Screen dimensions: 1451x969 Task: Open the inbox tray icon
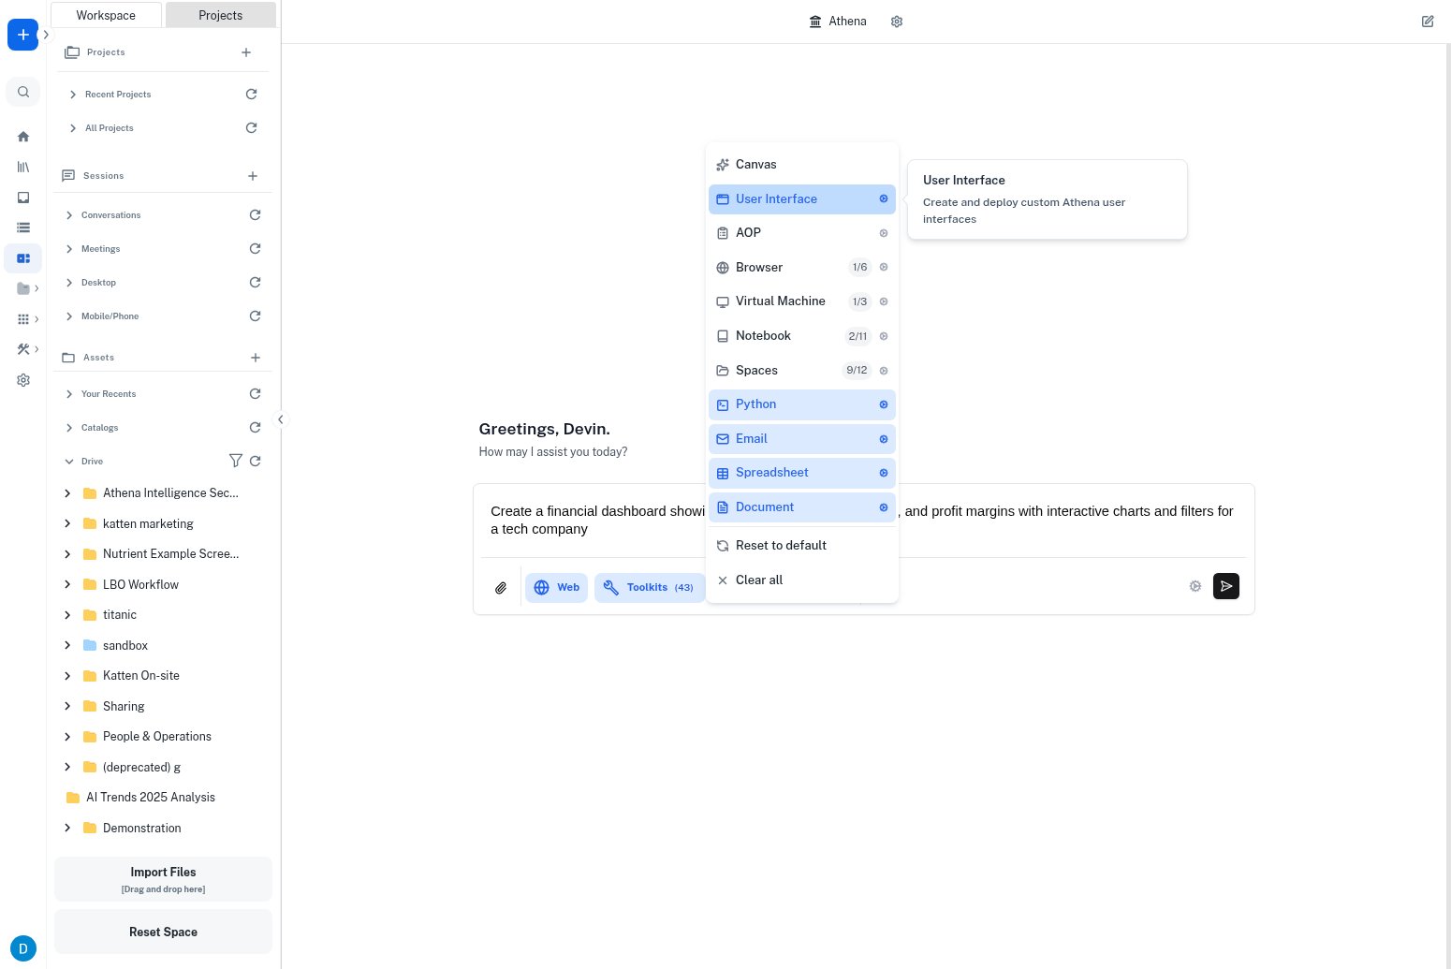(x=23, y=198)
